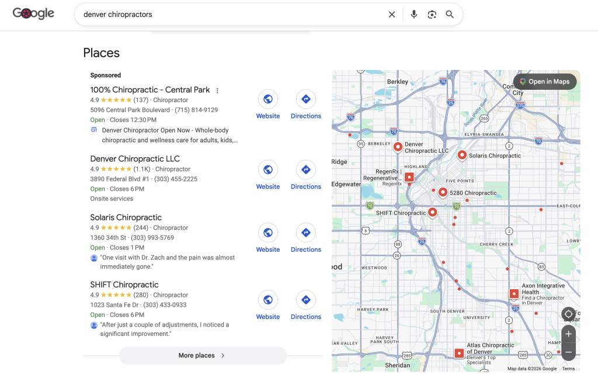Open options menu for 100% Chiropractic ad
598x379 pixels.
(217, 90)
